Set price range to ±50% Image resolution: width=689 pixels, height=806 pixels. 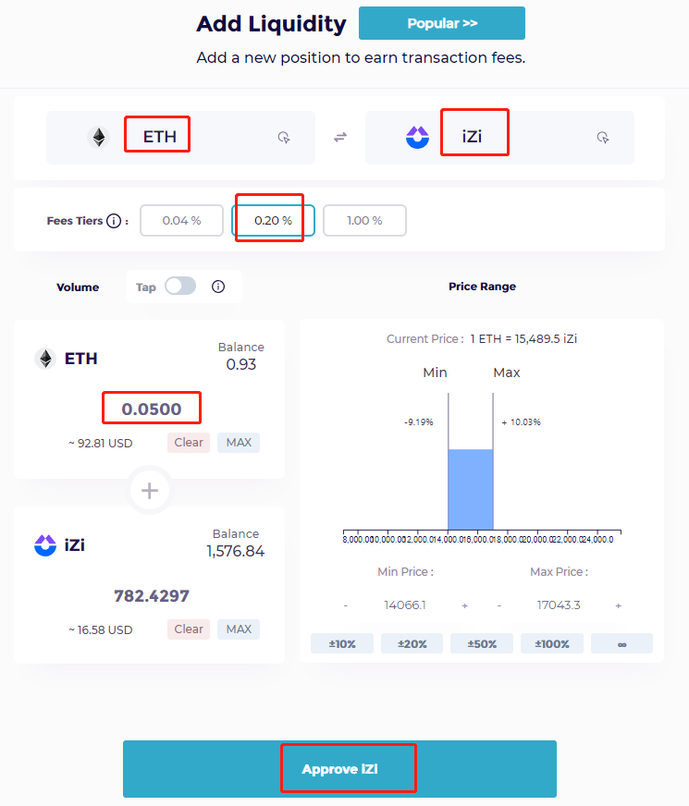click(x=481, y=643)
